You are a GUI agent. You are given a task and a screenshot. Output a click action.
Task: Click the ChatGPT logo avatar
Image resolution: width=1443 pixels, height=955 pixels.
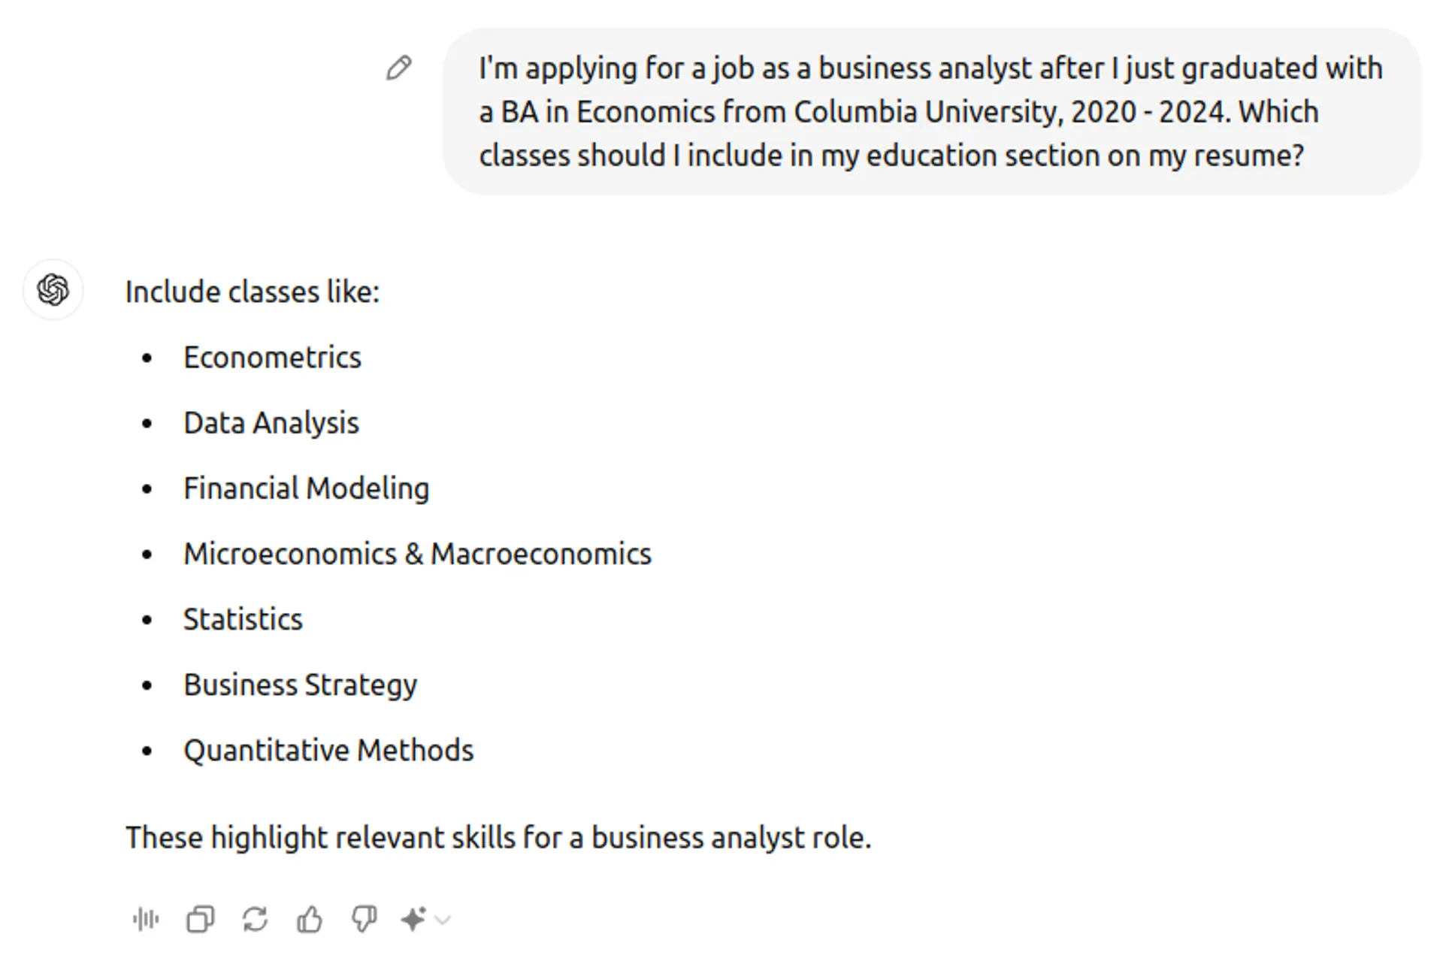click(53, 290)
